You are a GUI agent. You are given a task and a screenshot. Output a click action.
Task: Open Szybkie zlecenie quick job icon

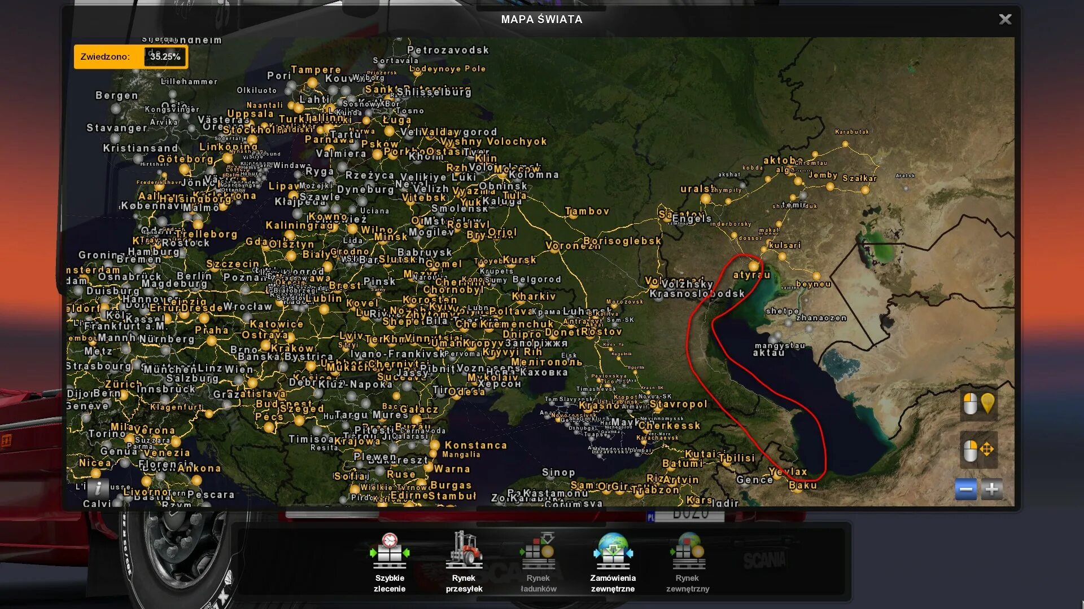390,551
